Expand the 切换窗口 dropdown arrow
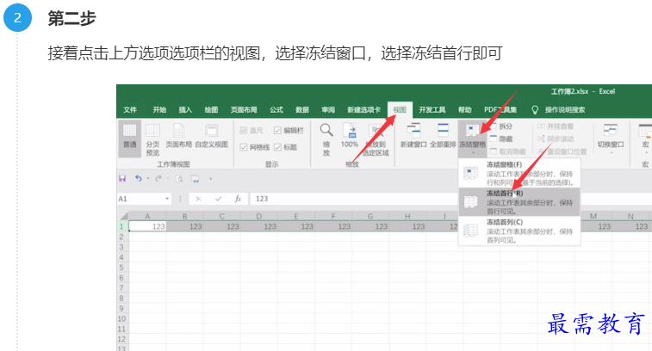Screen dimensions: 652x351 point(611,153)
